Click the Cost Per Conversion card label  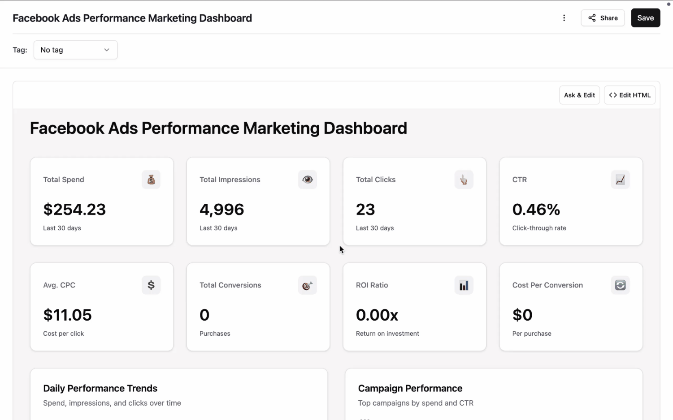tap(547, 285)
